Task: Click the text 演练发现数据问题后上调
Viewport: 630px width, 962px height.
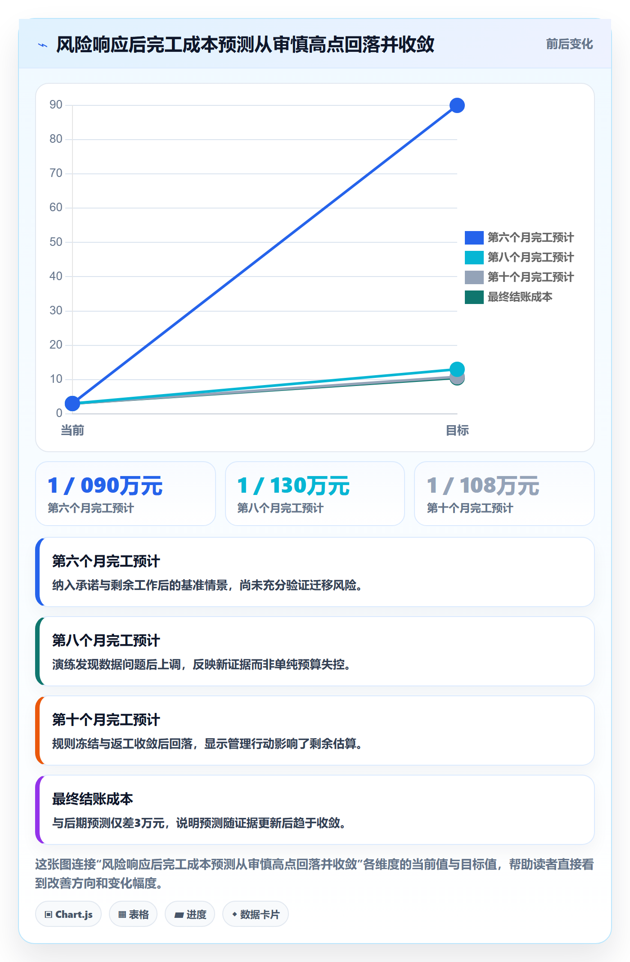Action: tap(117, 664)
